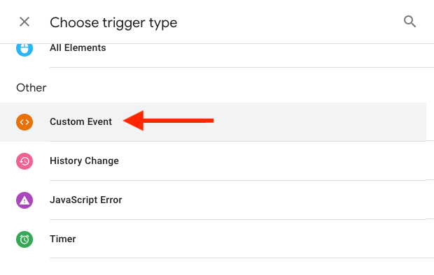Select the purple JavaScript Error warning icon
434x275 pixels.
(x=24, y=200)
